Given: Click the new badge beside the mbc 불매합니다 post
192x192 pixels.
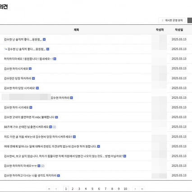Looking at the screenshot, I should (56, 117).
